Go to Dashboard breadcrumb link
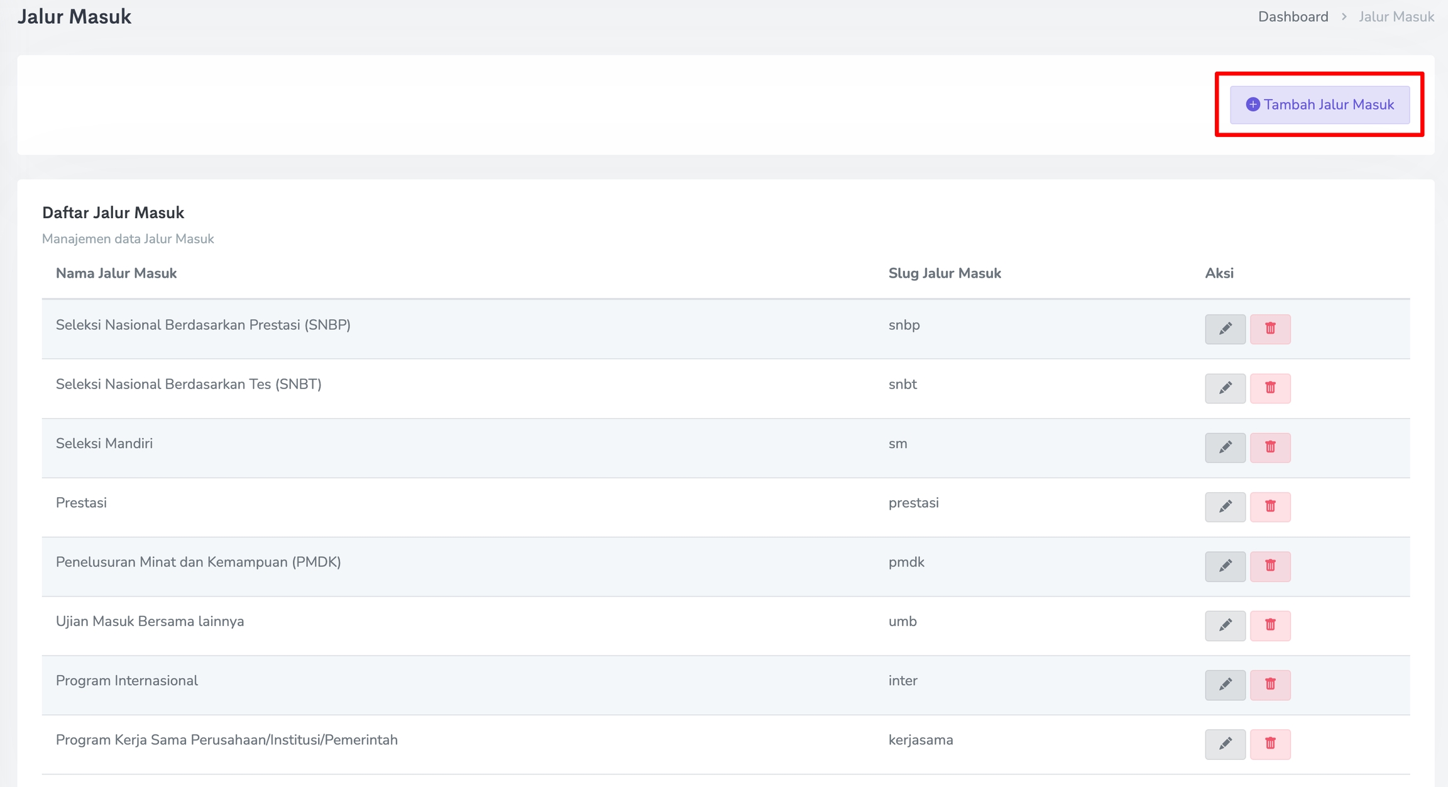 click(x=1293, y=17)
